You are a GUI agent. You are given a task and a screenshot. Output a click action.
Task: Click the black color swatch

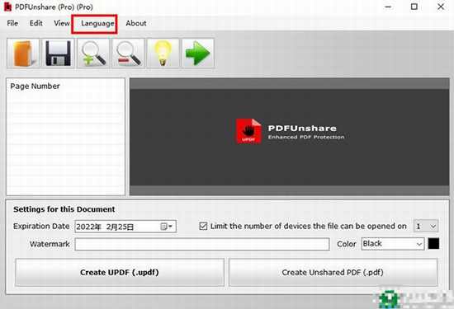(433, 244)
